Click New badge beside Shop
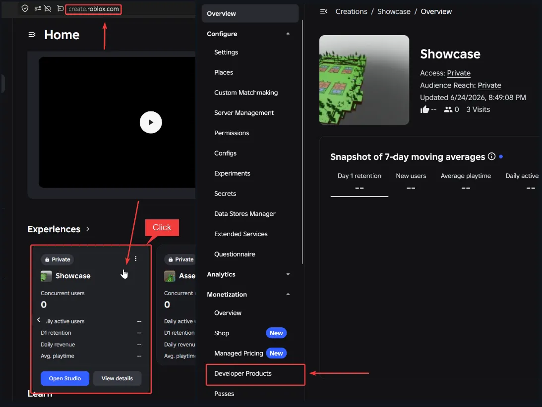Viewport: 542px width, 407px height. coord(276,333)
